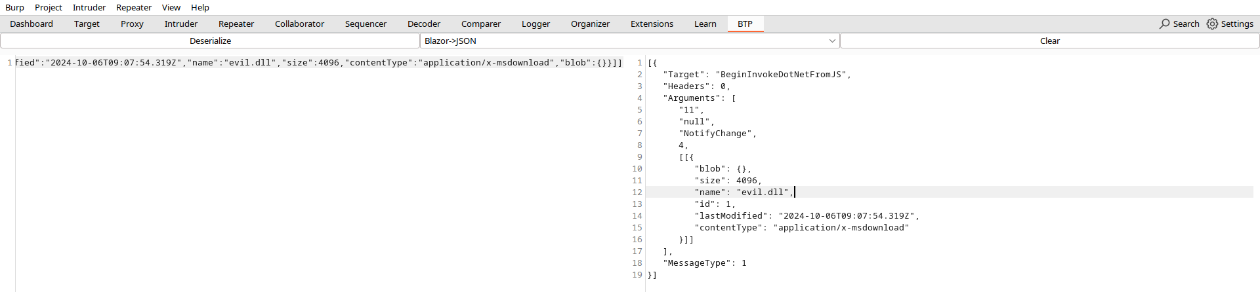The image size is (1260, 292).
Task: Click the "name": "evil.dll" line
Action: click(744, 192)
